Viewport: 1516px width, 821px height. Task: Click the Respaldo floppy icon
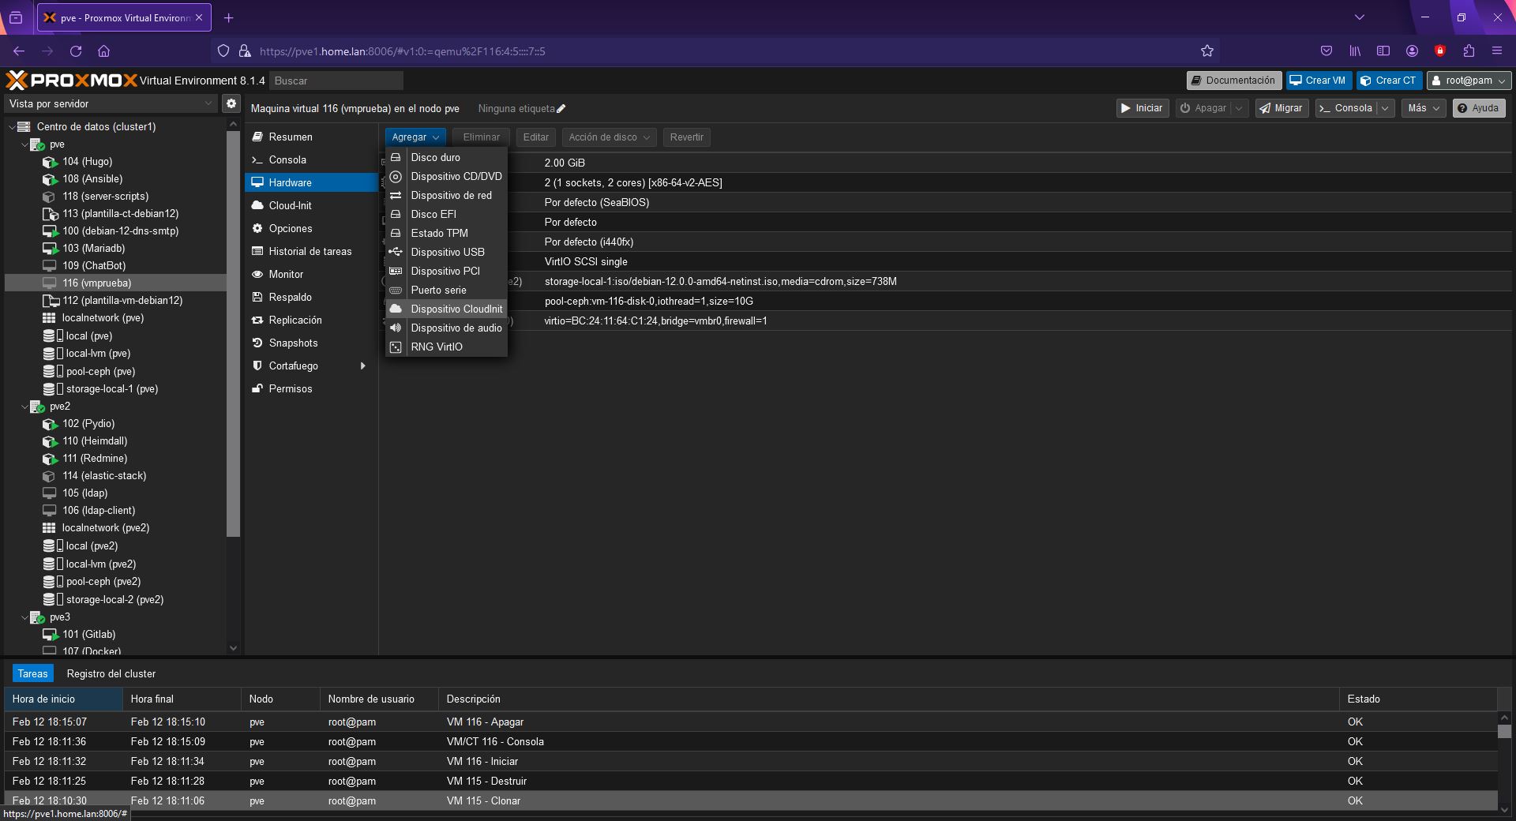[257, 297]
